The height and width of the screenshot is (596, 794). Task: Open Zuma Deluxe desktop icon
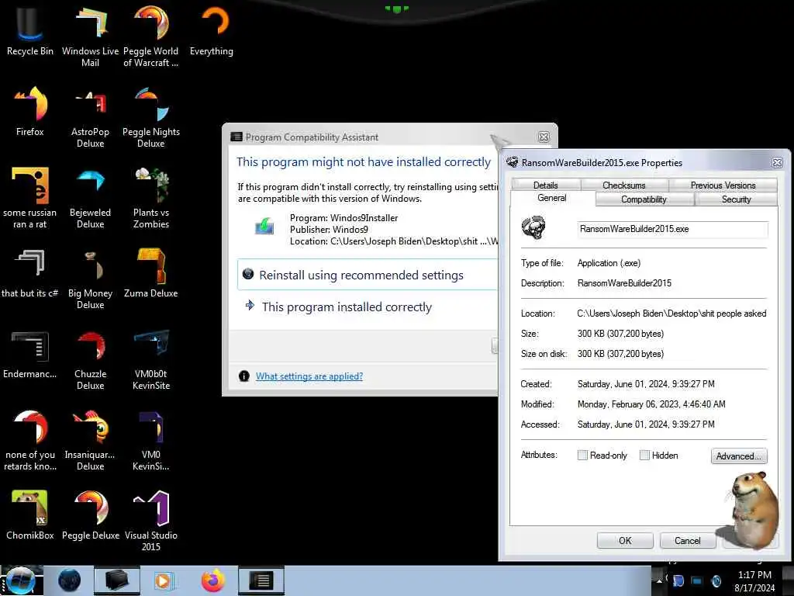(151, 273)
